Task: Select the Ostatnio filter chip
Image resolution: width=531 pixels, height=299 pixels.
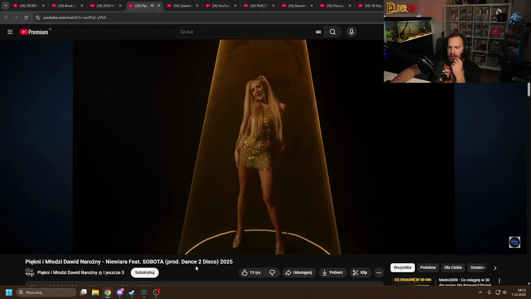Action: 478,267
